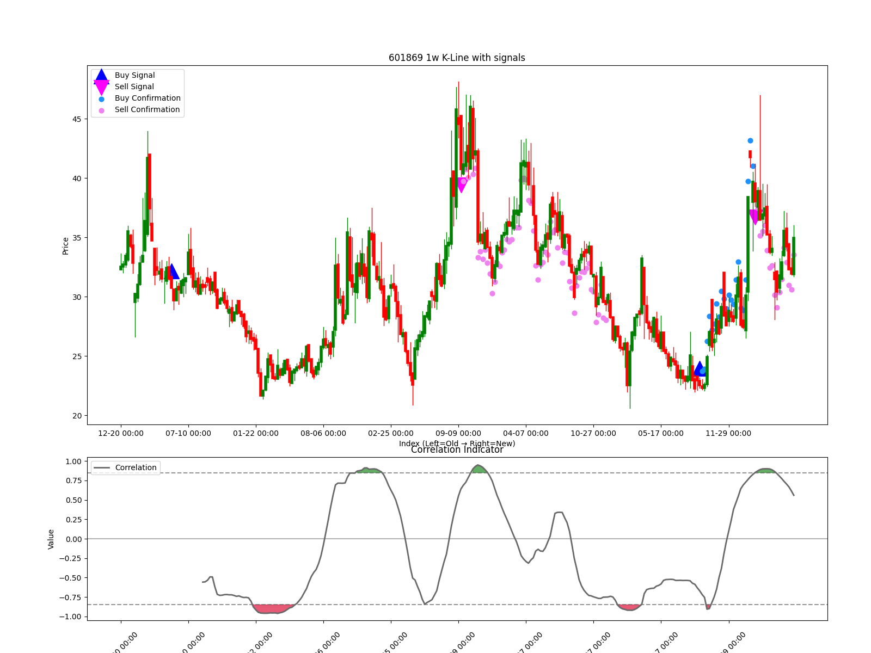Viewport: 871px width, 653px height.
Task: Click the '02-25 00:00' date tick label
Action: pos(391,434)
